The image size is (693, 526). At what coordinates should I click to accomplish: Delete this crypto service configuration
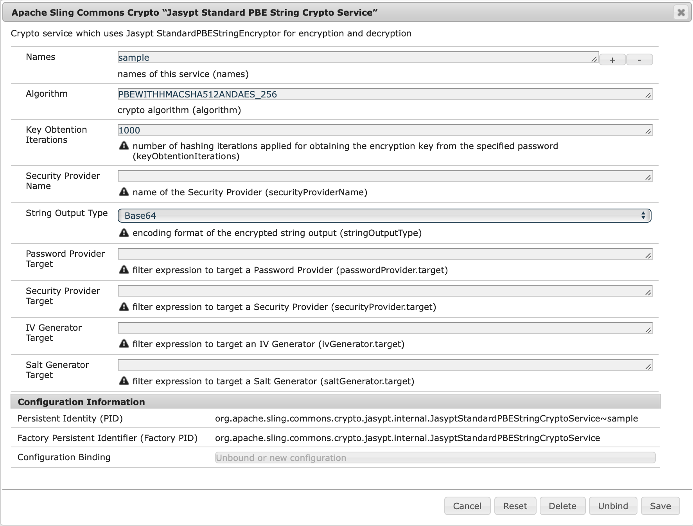562,506
